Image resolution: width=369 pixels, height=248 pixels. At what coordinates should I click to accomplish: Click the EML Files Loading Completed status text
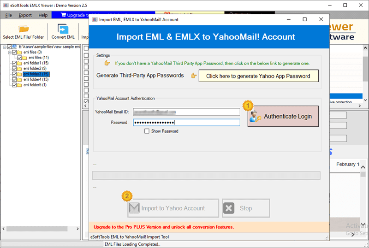click(x=132, y=244)
